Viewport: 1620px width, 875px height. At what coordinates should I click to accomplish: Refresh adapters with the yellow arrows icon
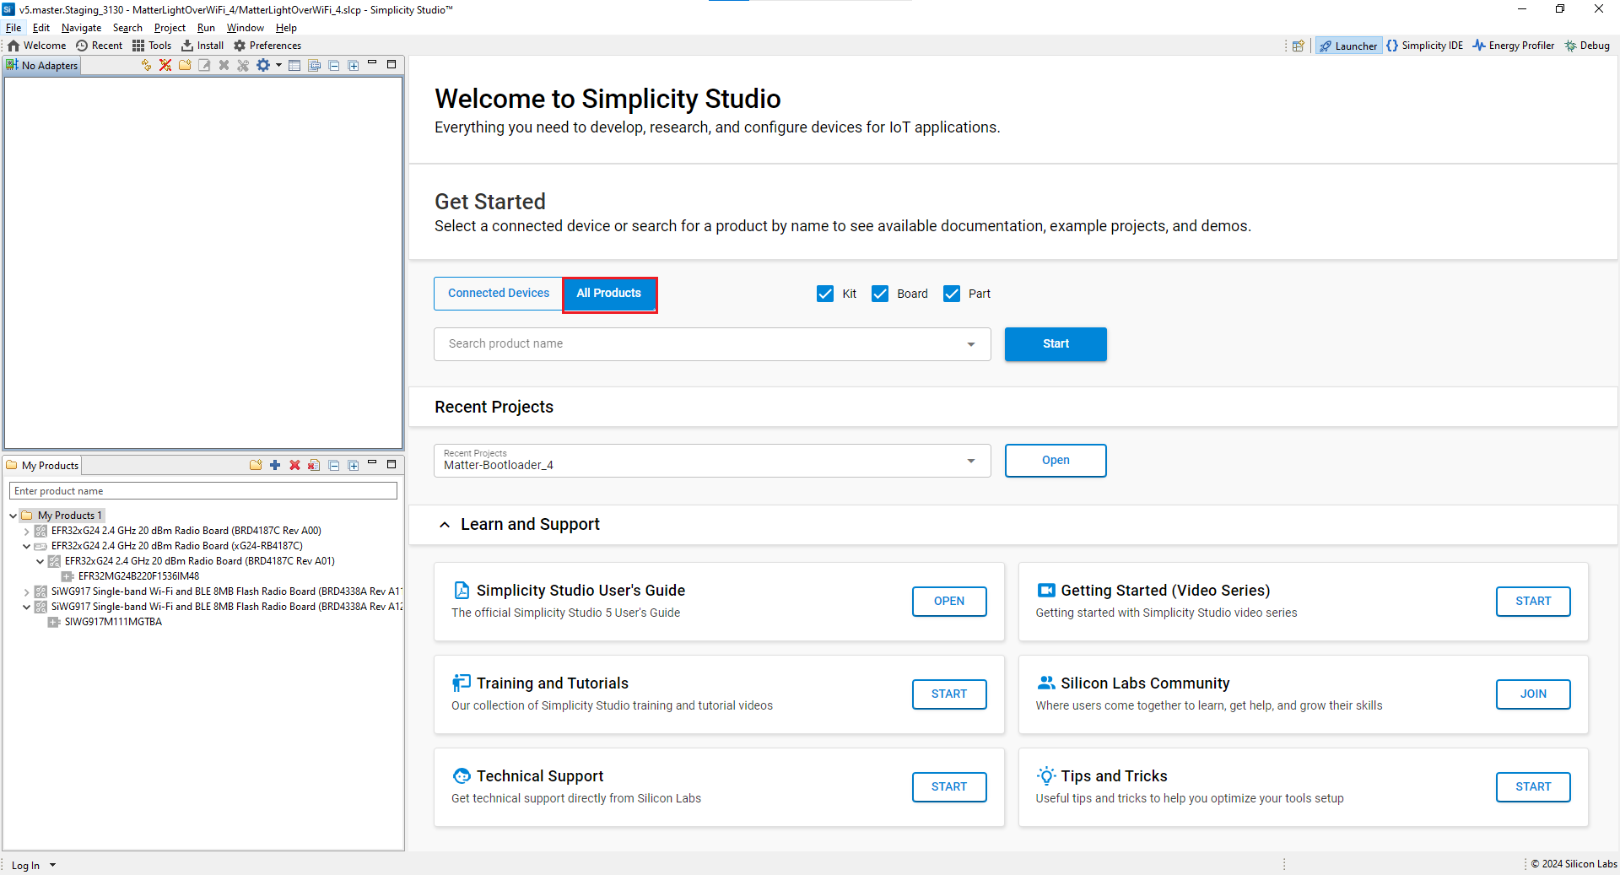coord(146,65)
